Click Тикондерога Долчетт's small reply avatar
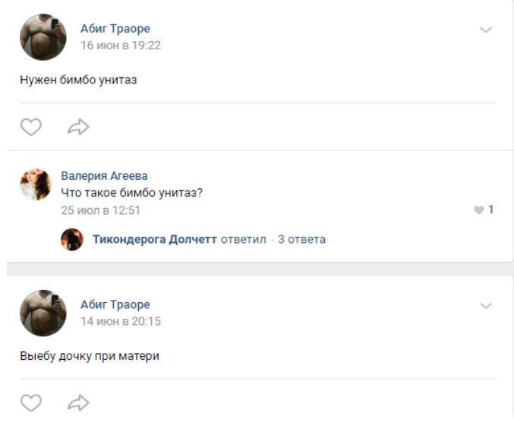 click(72, 240)
